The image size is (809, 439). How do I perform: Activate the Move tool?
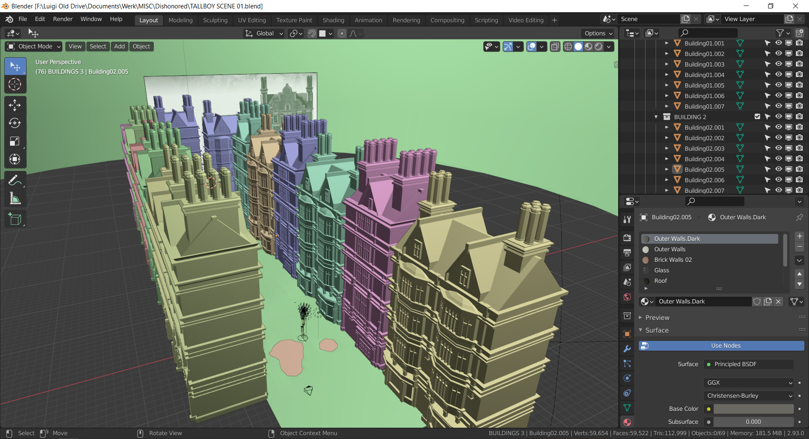click(15, 105)
